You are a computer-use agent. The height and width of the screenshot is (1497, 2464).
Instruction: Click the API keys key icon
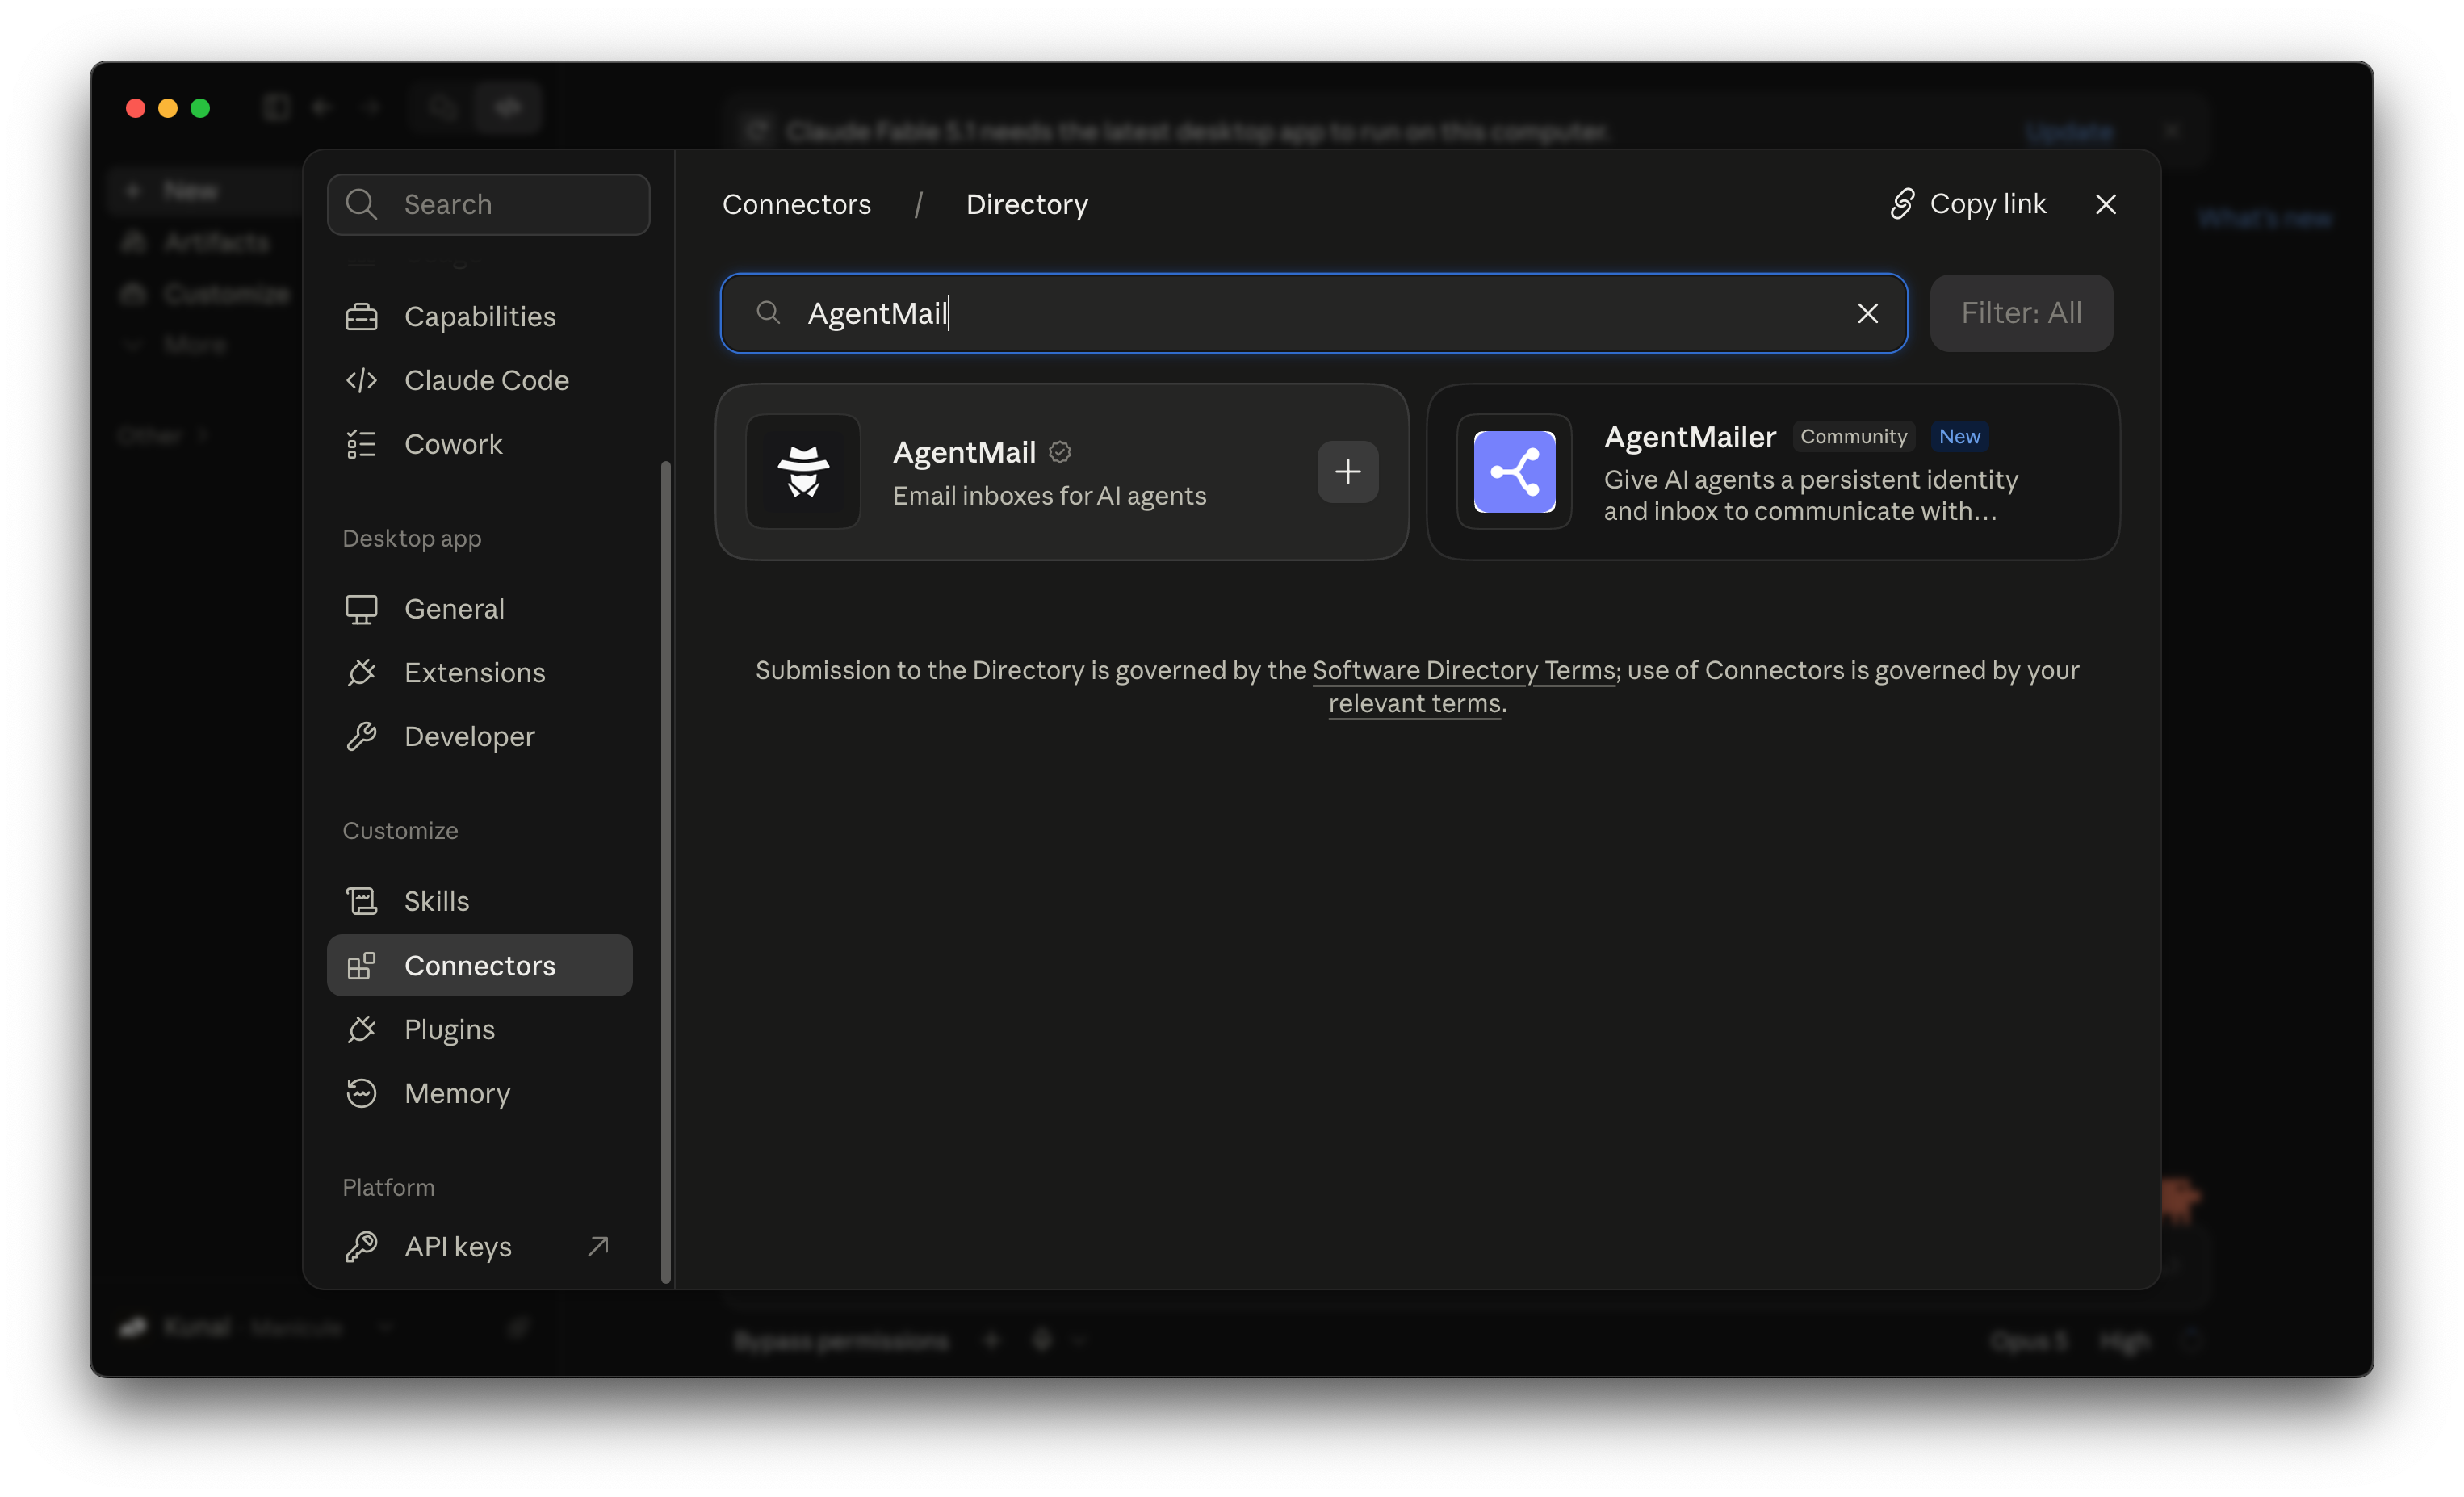click(361, 1246)
